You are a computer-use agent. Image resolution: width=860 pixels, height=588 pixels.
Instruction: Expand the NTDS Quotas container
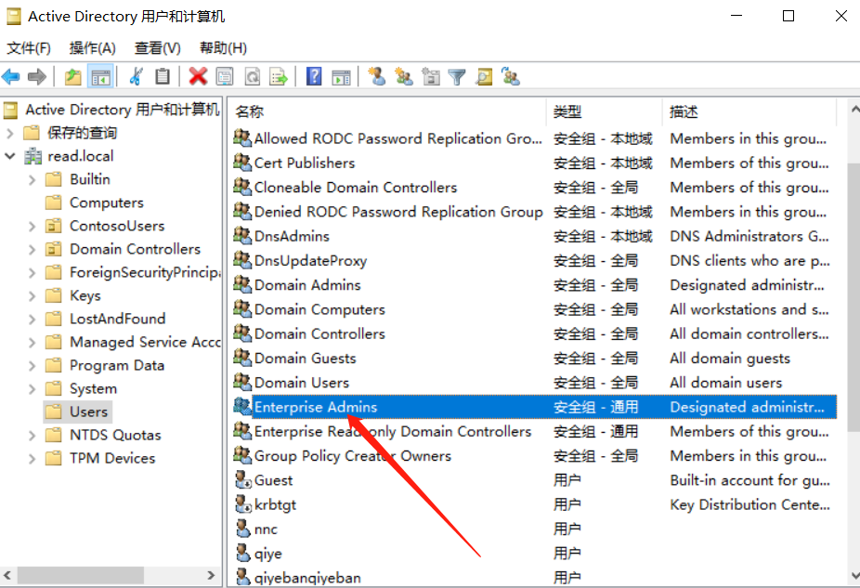click(32, 436)
